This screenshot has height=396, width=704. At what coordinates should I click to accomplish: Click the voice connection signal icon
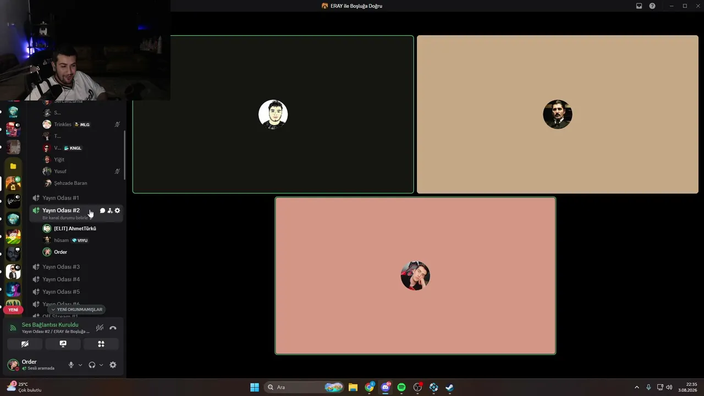point(13,328)
